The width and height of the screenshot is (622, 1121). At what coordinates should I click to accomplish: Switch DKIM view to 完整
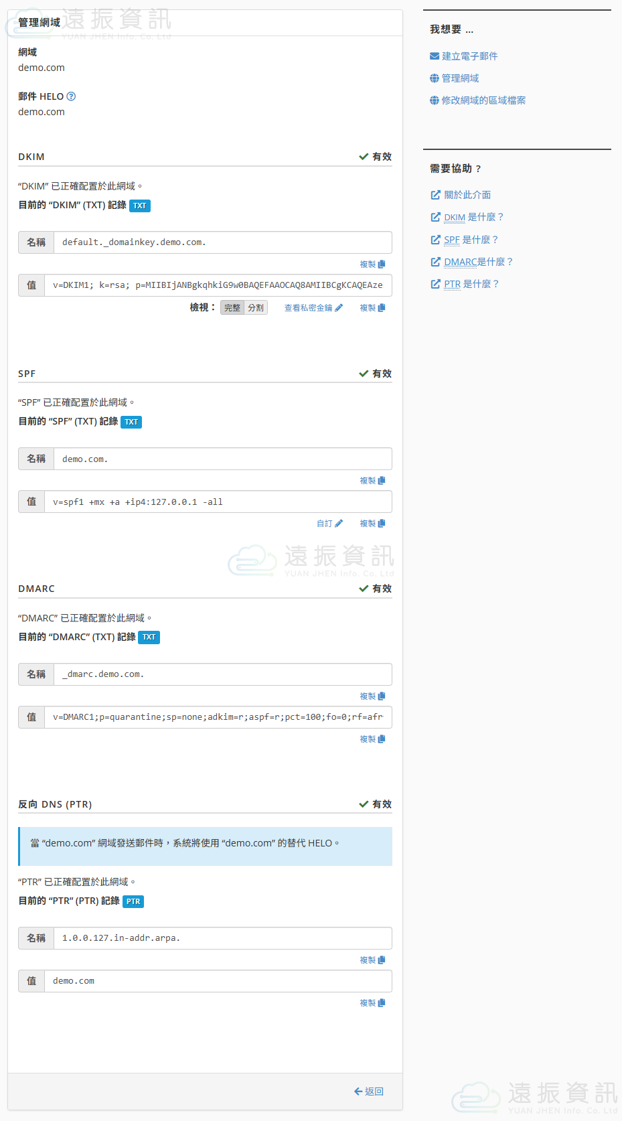pyautogui.click(x=232, y=308)
